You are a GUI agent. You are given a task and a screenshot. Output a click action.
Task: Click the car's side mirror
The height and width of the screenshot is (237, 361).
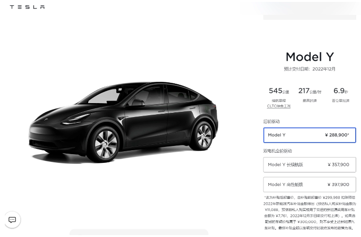pos(138,103)
